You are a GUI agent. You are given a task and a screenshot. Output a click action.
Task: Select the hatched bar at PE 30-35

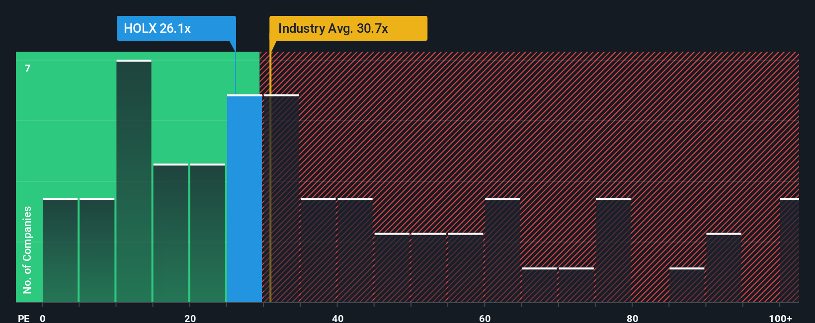[281, 198]
